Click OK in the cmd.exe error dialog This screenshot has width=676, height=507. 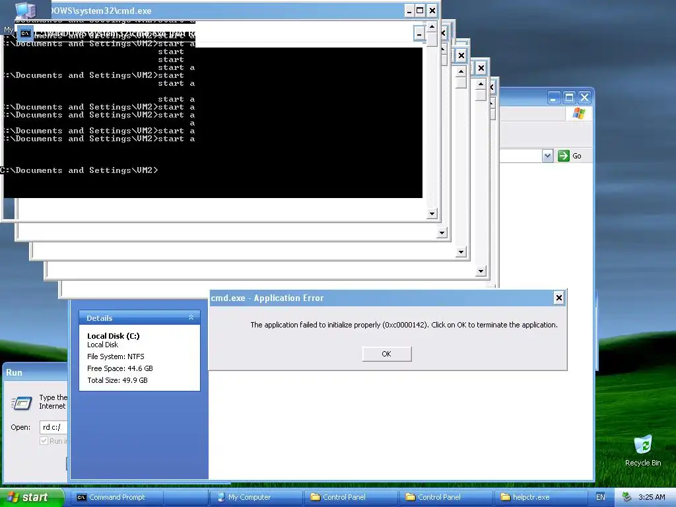387,354
